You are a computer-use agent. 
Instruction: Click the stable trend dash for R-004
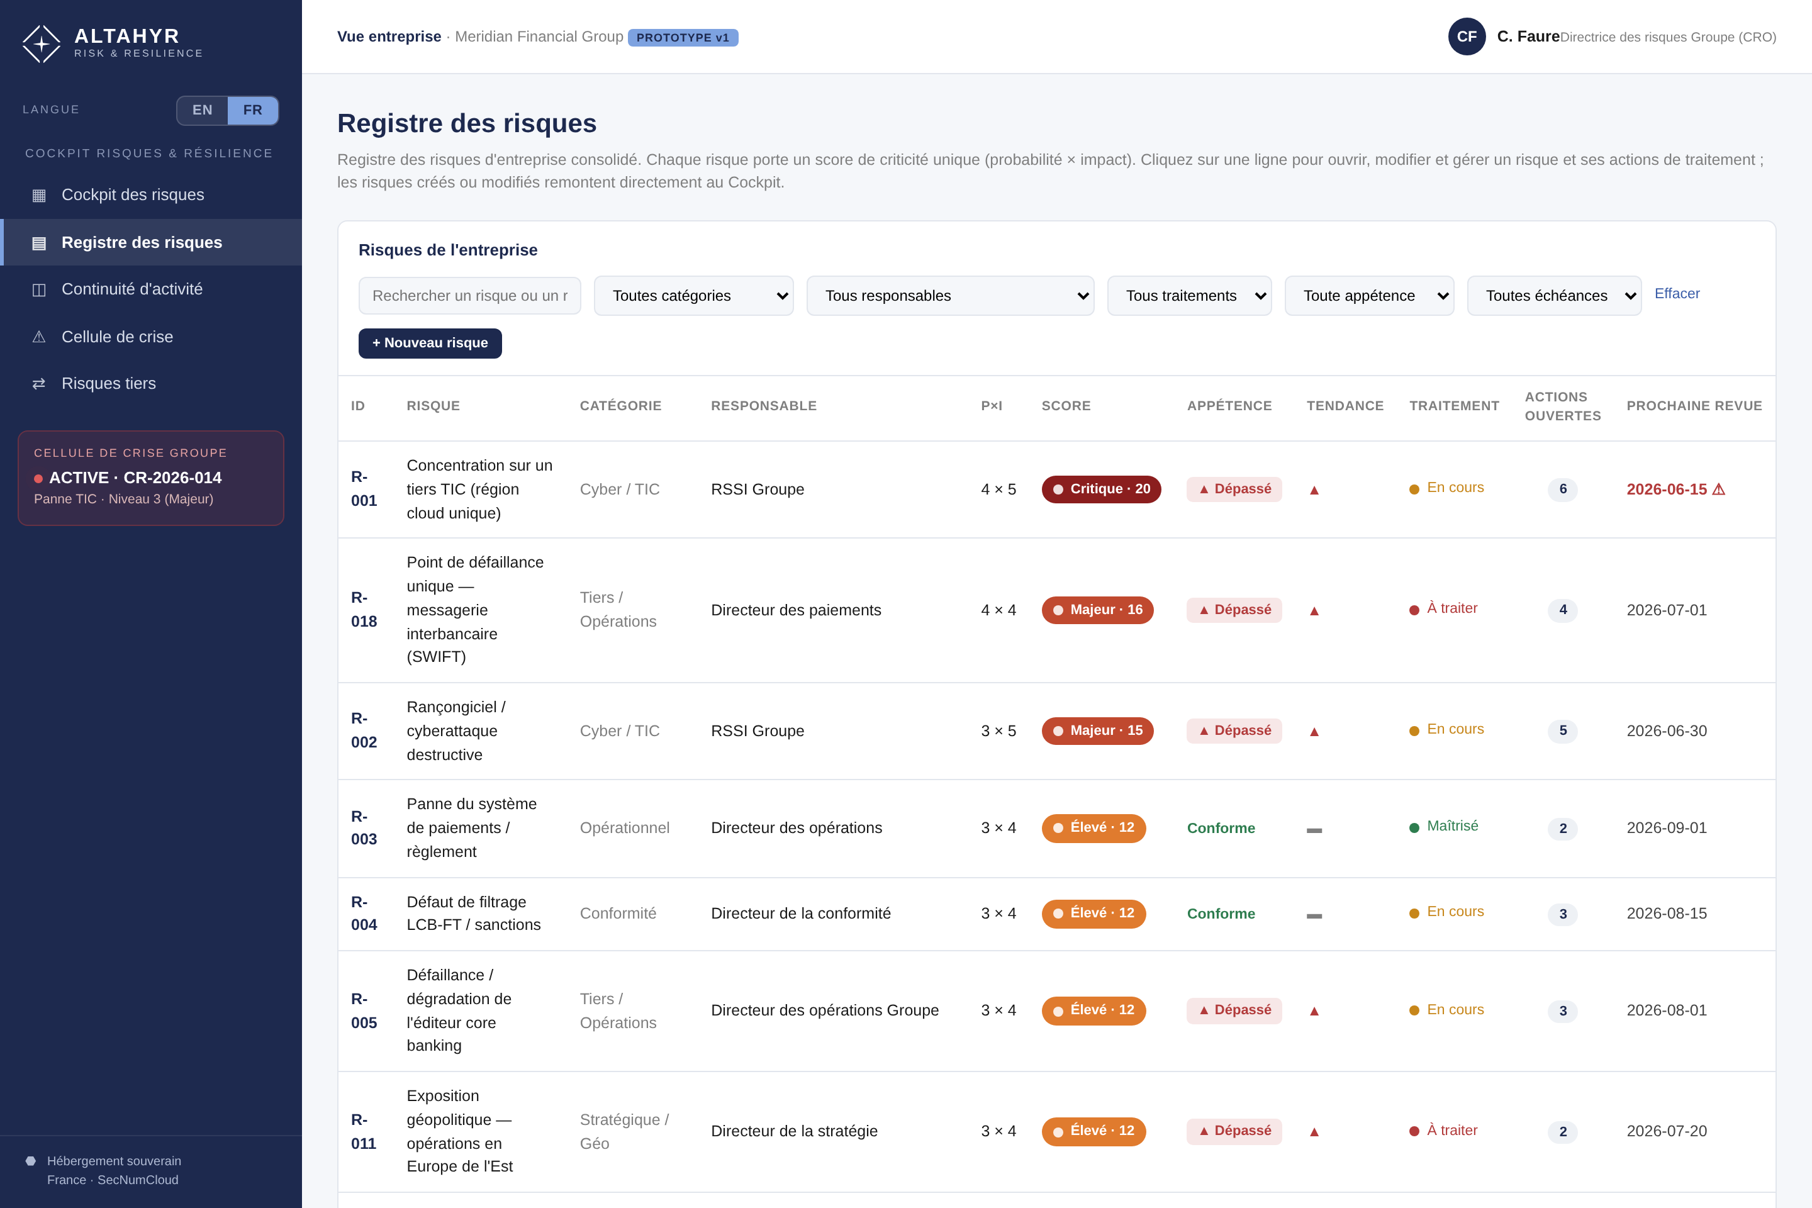(1314, 915)
